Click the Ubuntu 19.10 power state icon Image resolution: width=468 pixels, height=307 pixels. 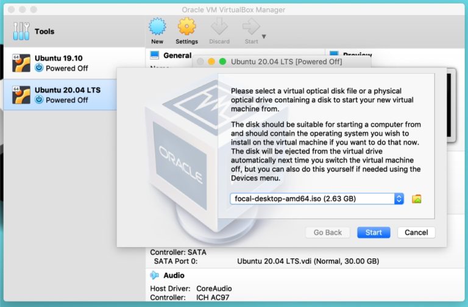pyautogui.click(x=39, y=68)
